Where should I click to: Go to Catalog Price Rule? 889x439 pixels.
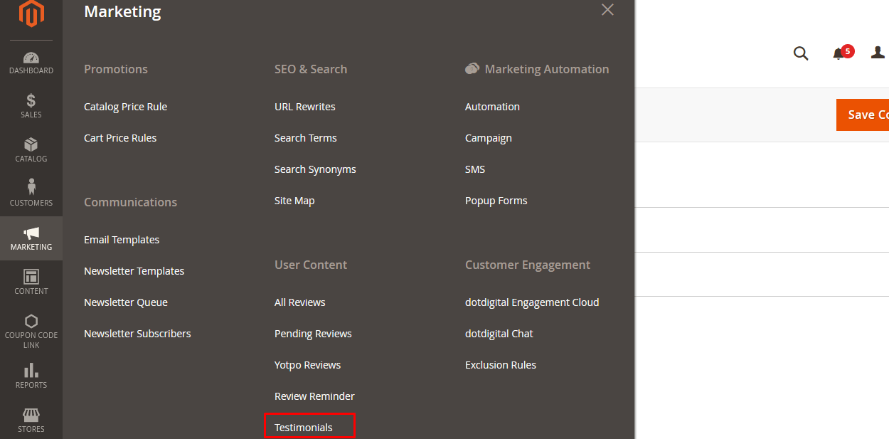pyautogui.click(x=125, y=107)
